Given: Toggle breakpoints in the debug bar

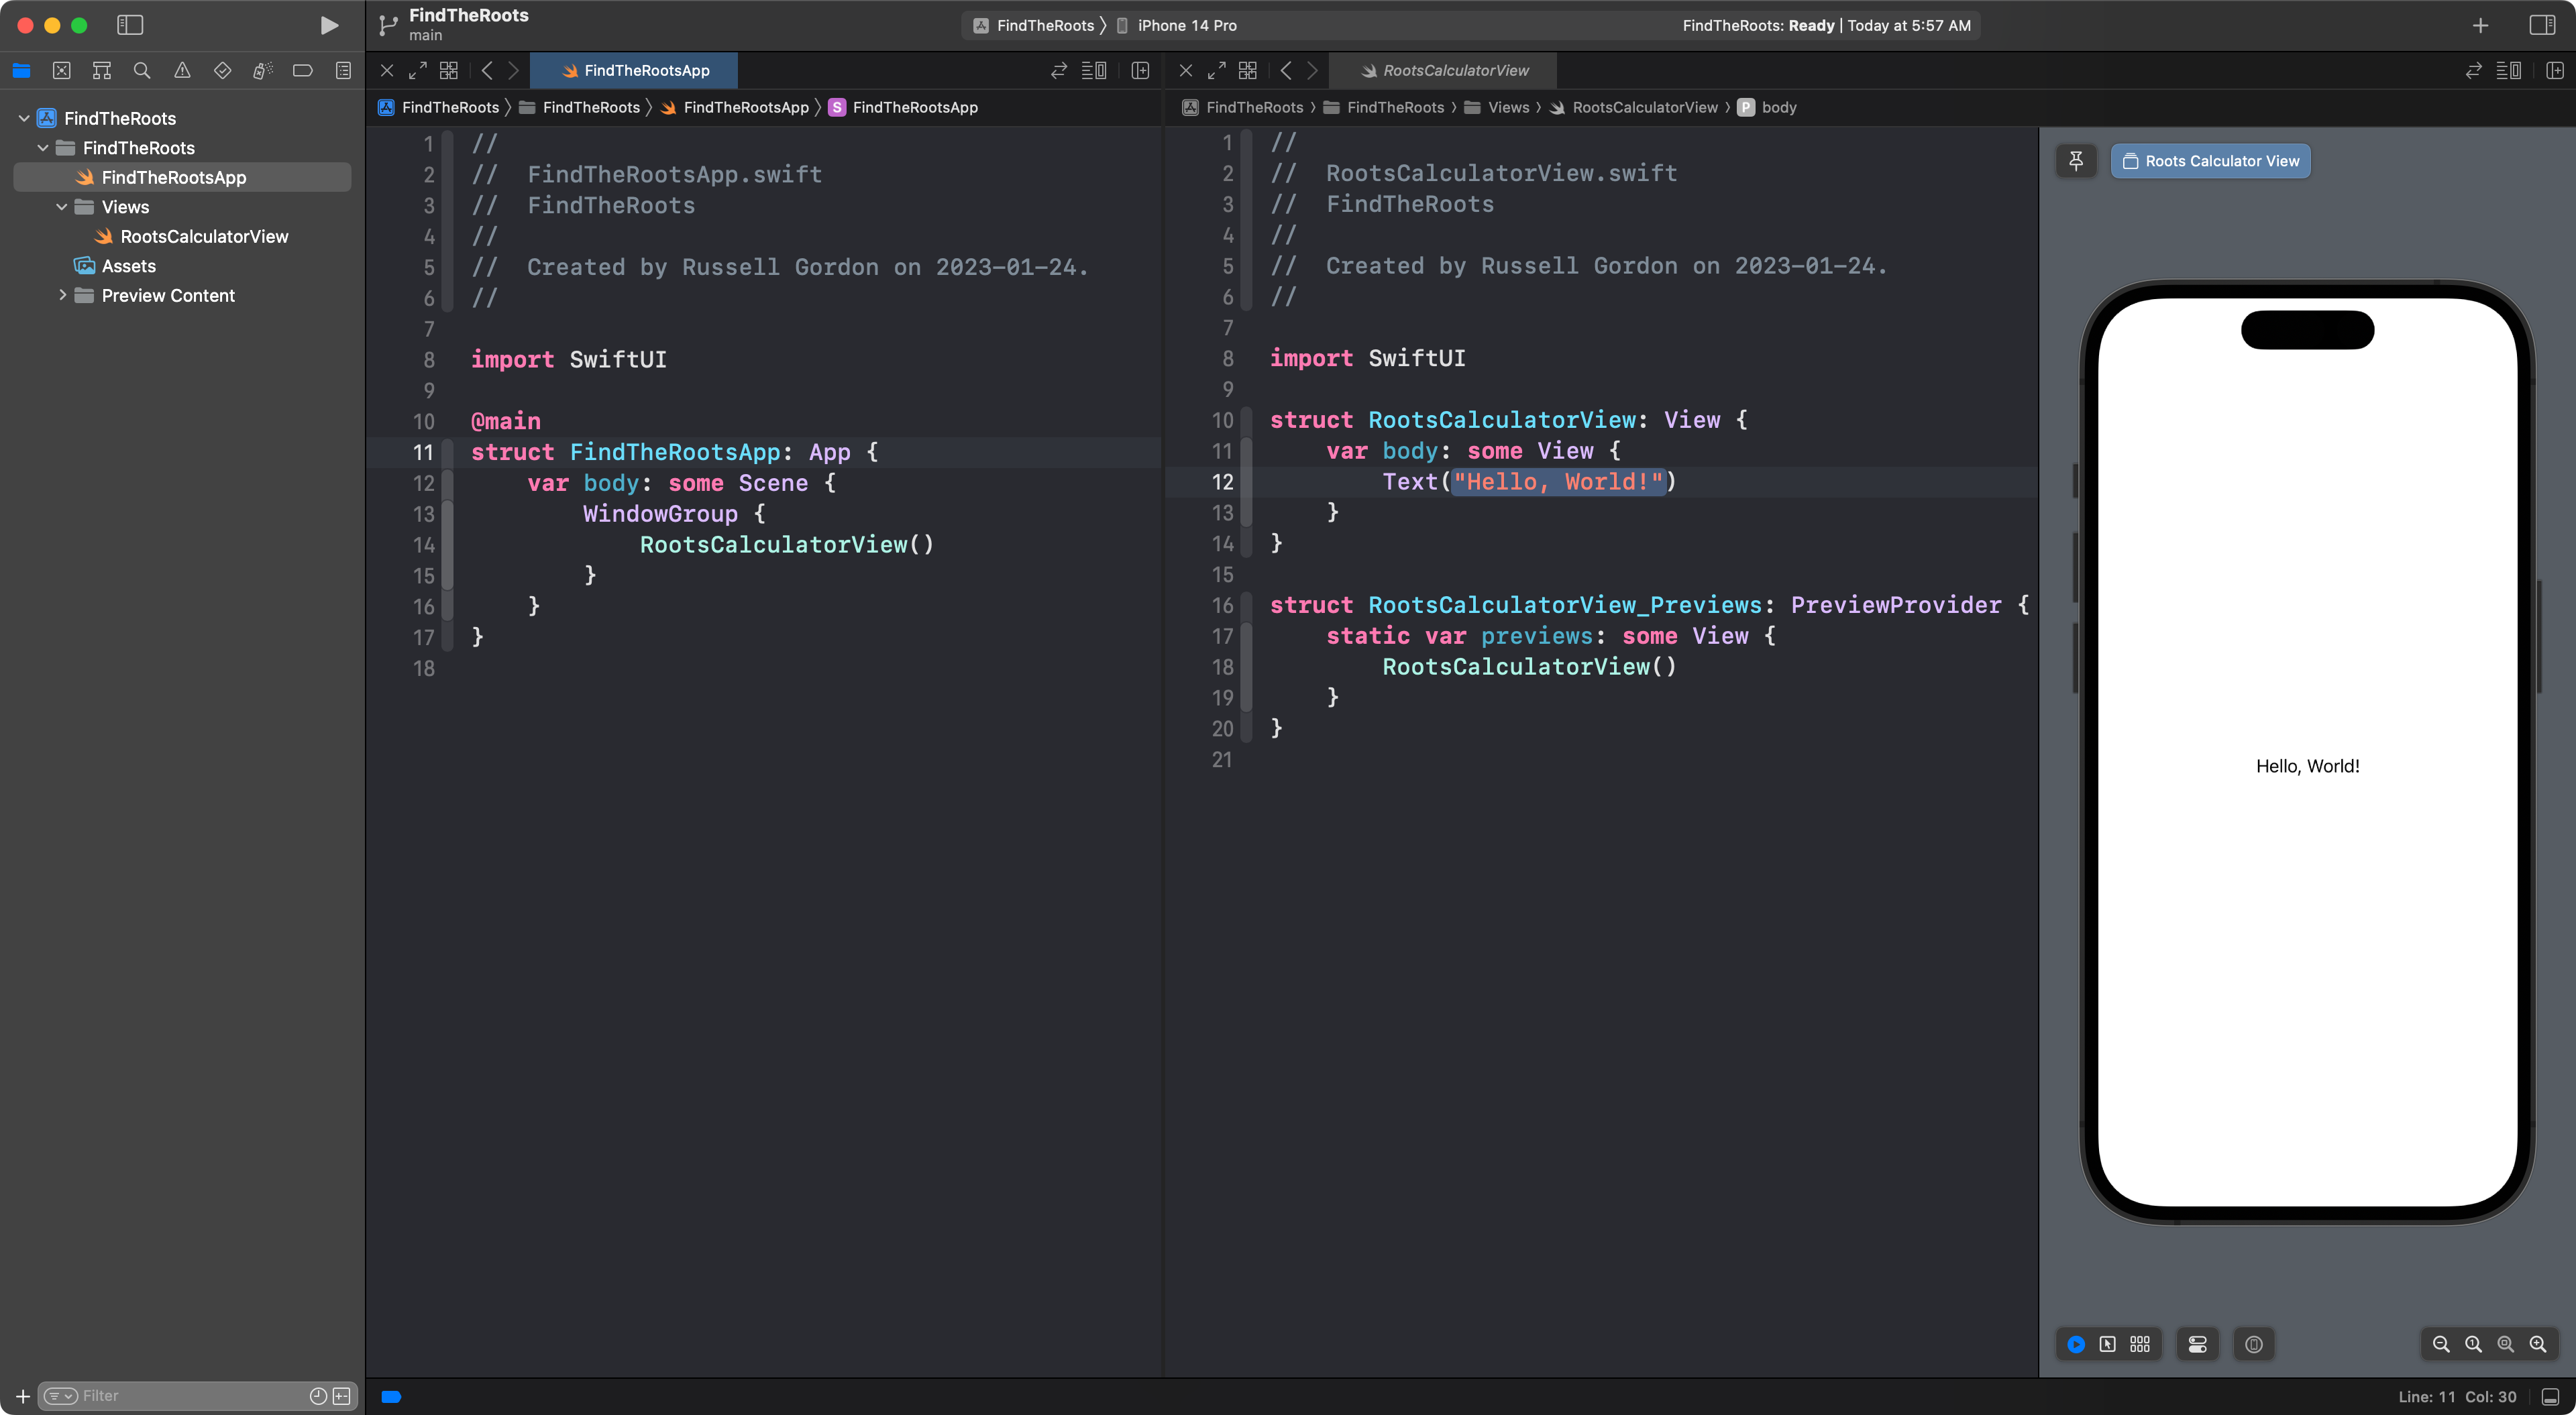Looking at the screenshot, I should 390,1397.
